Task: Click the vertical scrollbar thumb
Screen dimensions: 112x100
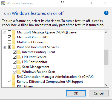Action: pos(106,57)
